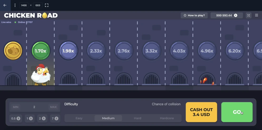Click the bet amount field showing 2
Image resolution: width=262 pixels, height=130 pixels.
35,107
